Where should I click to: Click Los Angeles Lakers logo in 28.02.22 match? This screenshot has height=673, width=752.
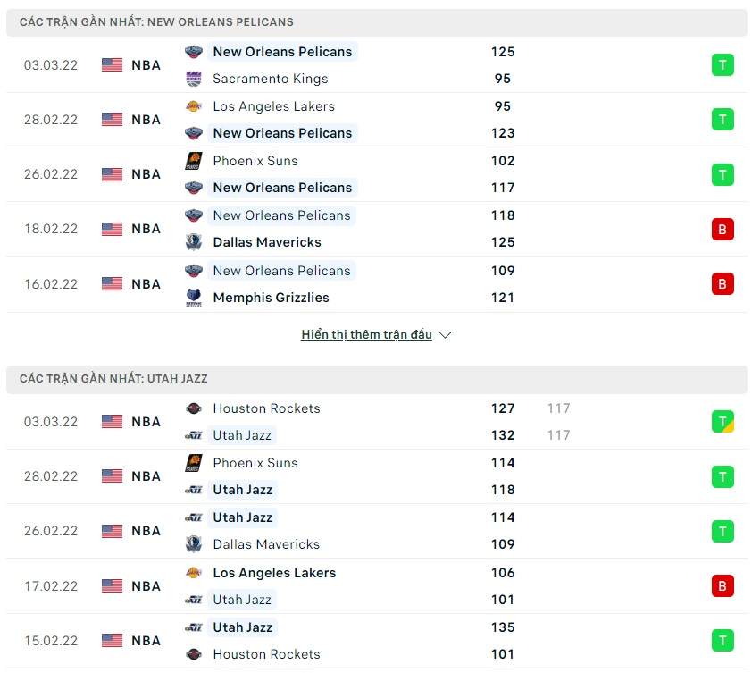pyautogui.click(x=194, y=106)
